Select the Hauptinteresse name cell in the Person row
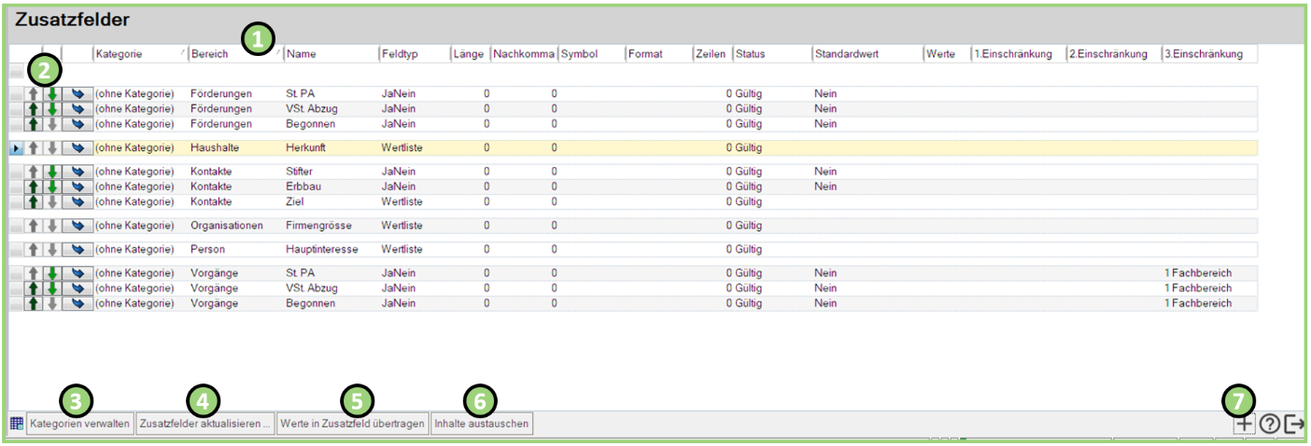This screenshot has height=446, width=1311. [322, 250]
